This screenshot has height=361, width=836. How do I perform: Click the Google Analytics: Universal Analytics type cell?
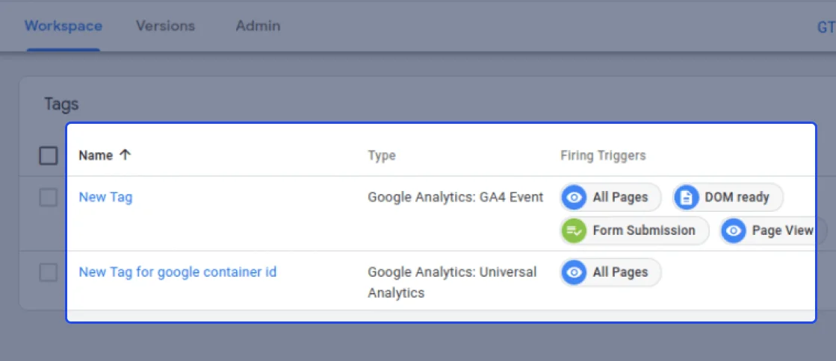coord(452,282)
